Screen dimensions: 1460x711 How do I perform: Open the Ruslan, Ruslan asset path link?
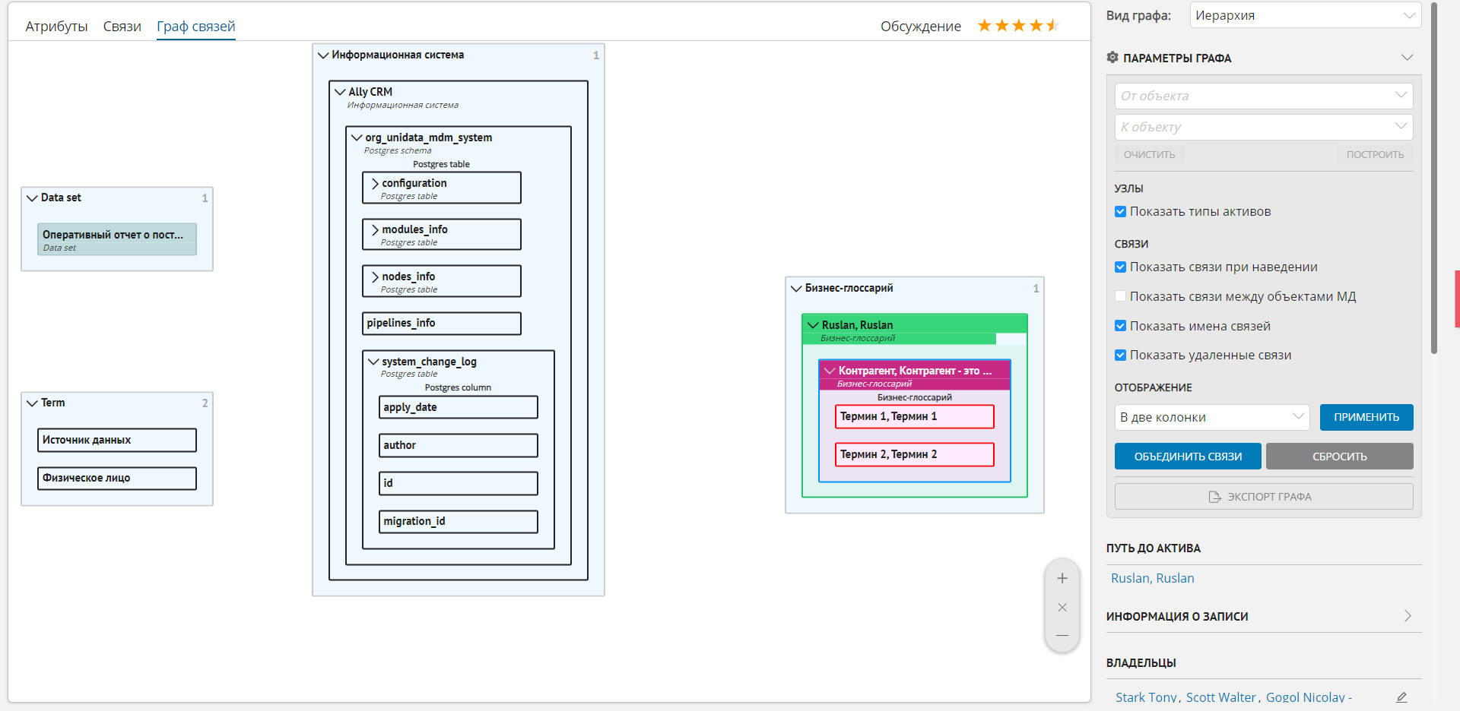(1152, 578)
